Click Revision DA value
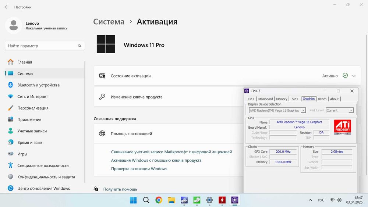The width and height of the screenshot is (368, 207). click(x=321, y=132)
